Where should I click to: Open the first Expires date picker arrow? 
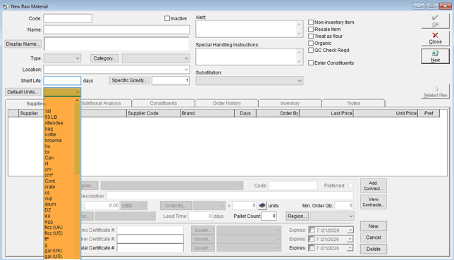[350, 230]
